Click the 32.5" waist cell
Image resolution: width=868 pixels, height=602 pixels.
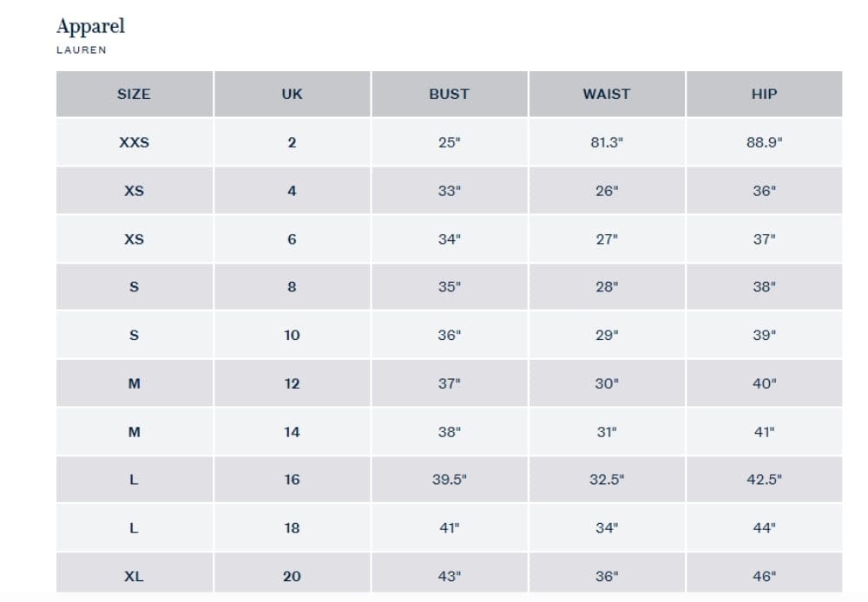point(607,479)
